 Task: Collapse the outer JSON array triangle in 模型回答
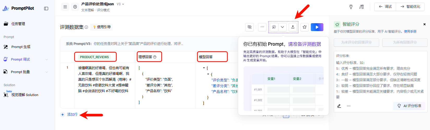(204, 68)
